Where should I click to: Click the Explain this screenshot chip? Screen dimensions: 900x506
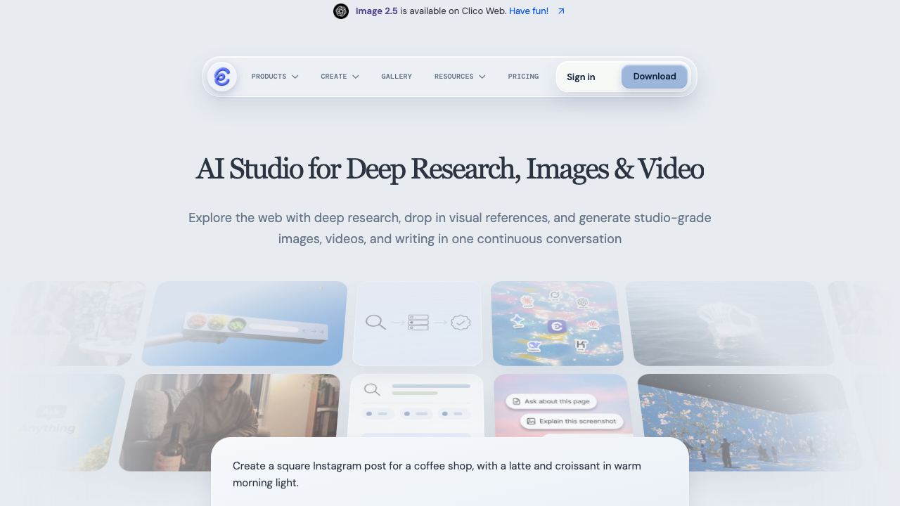(x=572, y=421)
